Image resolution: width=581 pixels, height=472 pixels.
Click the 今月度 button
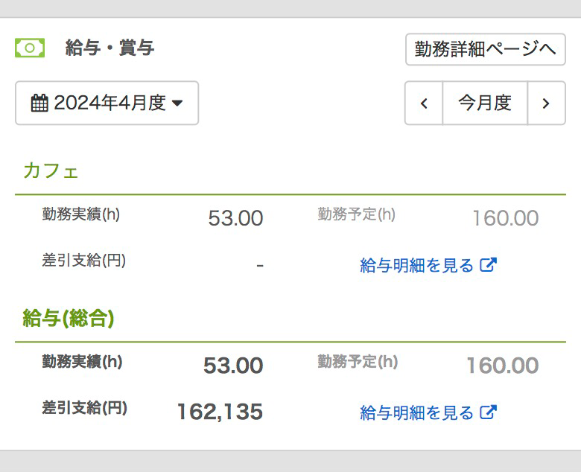click(485, 103)
